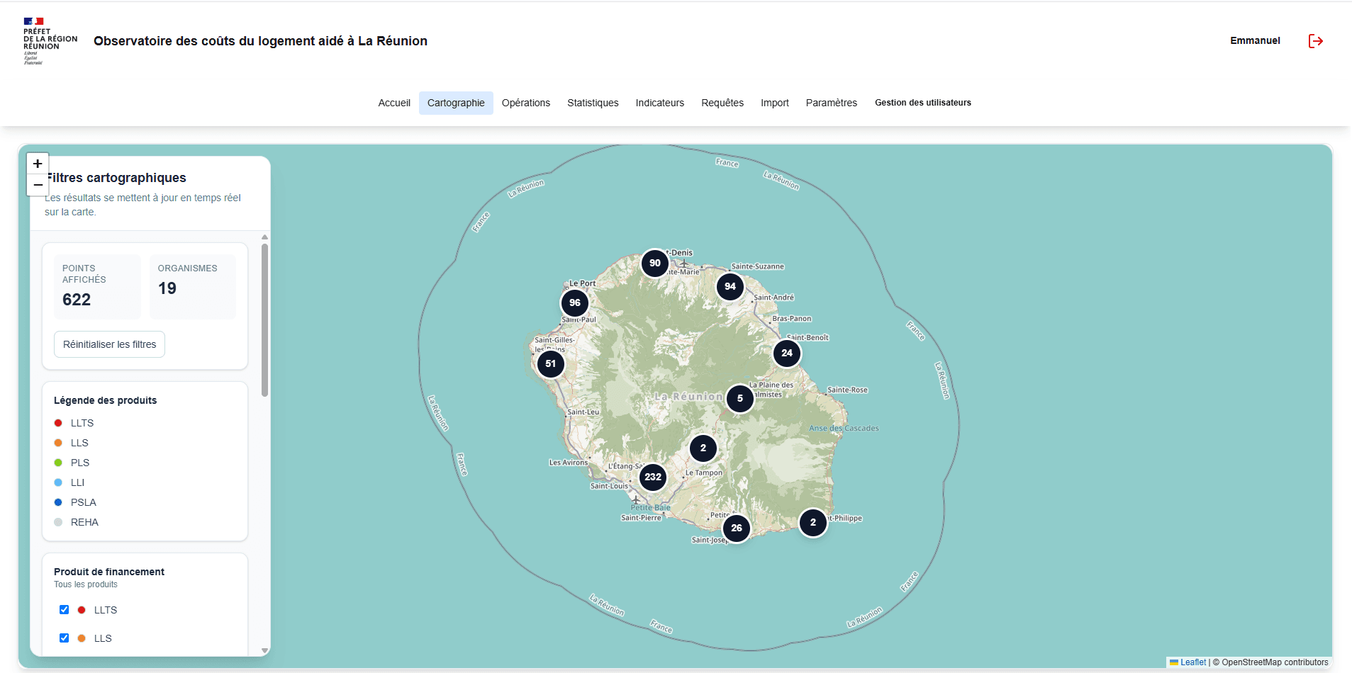Uncheck the LLTS financing product checkbox
The width and height of the screenshot is (1352, 673).
point(65,609)
